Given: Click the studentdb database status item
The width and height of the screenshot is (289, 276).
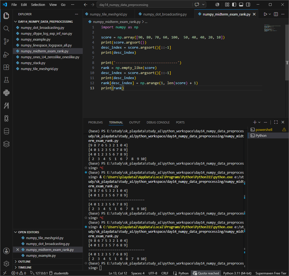Looking at the screenshot, I should 59,273.
